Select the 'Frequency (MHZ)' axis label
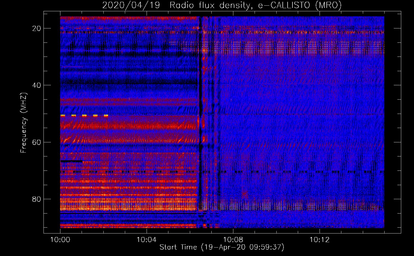This screenshot has width=414, height=256. 24,123
